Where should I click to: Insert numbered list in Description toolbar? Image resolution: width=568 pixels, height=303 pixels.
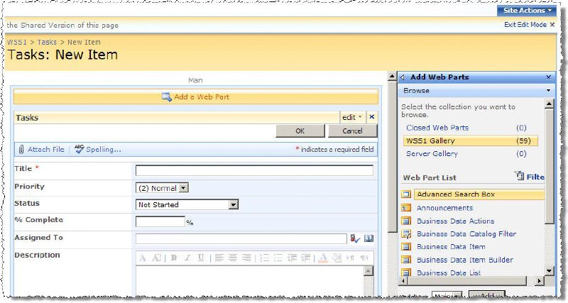pyautogui.click(x=265, y=258)
